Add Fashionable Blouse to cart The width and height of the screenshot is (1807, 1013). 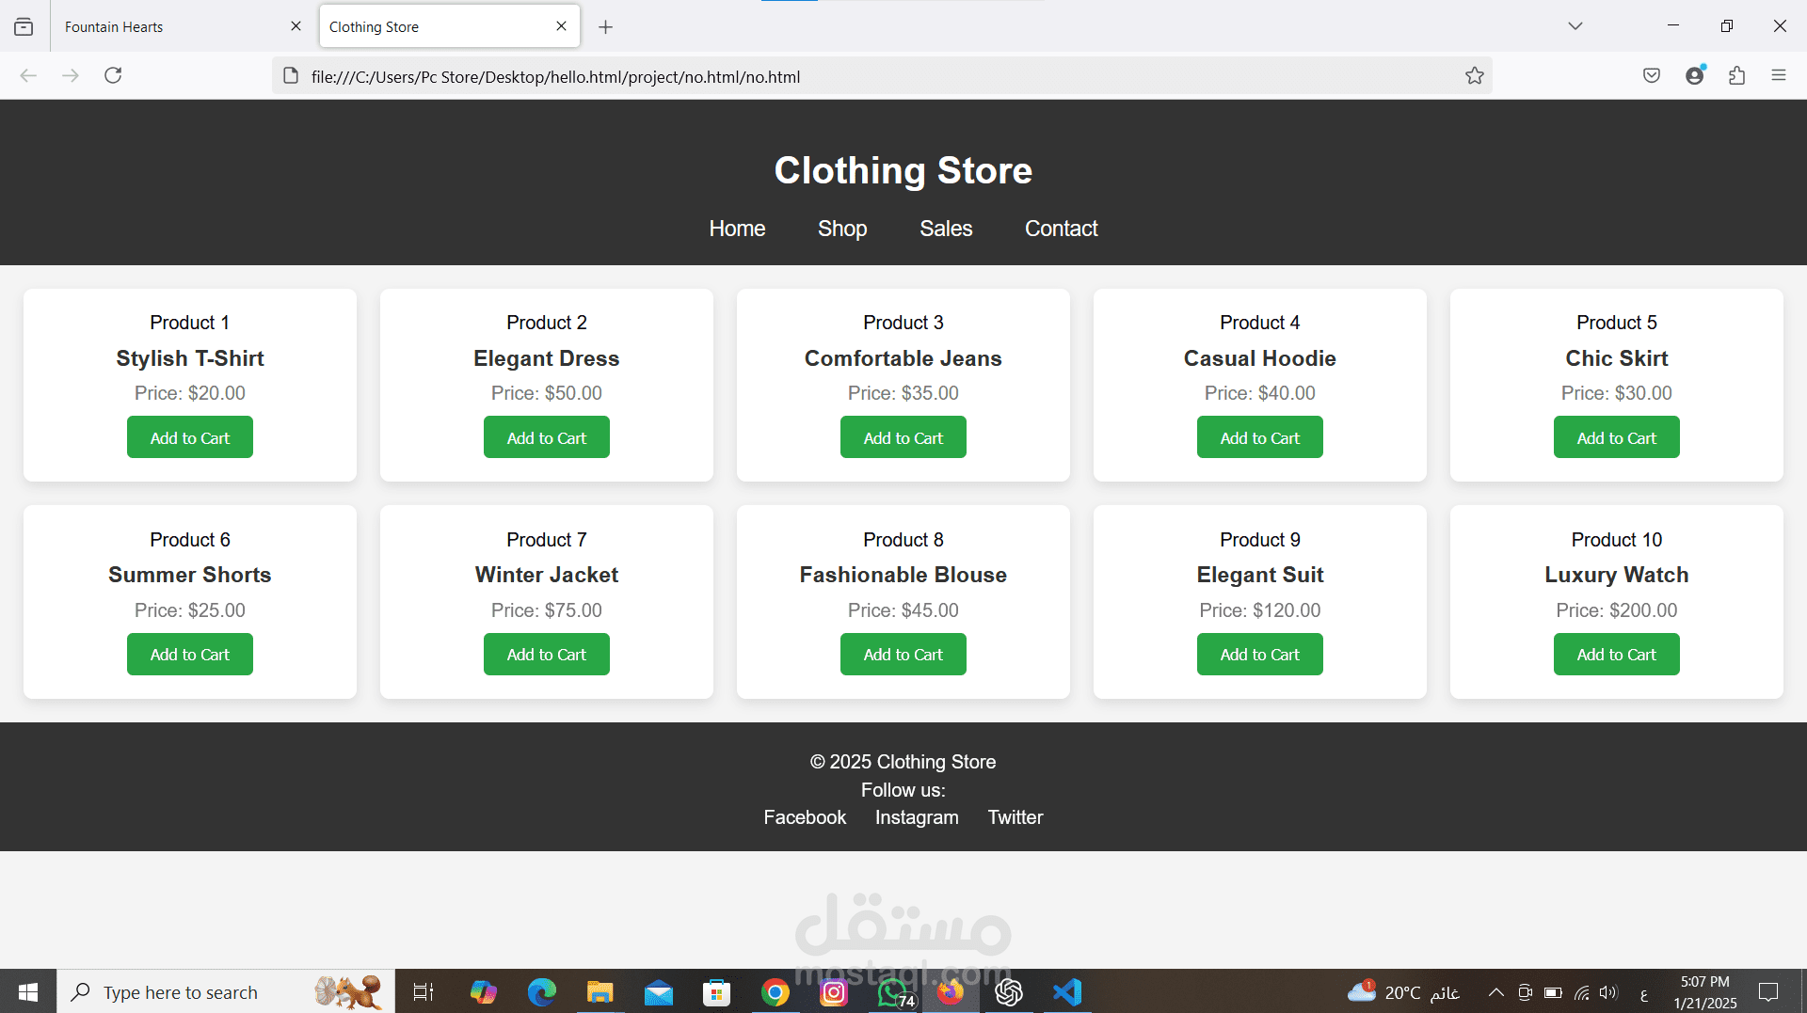(x=903, y=654)
